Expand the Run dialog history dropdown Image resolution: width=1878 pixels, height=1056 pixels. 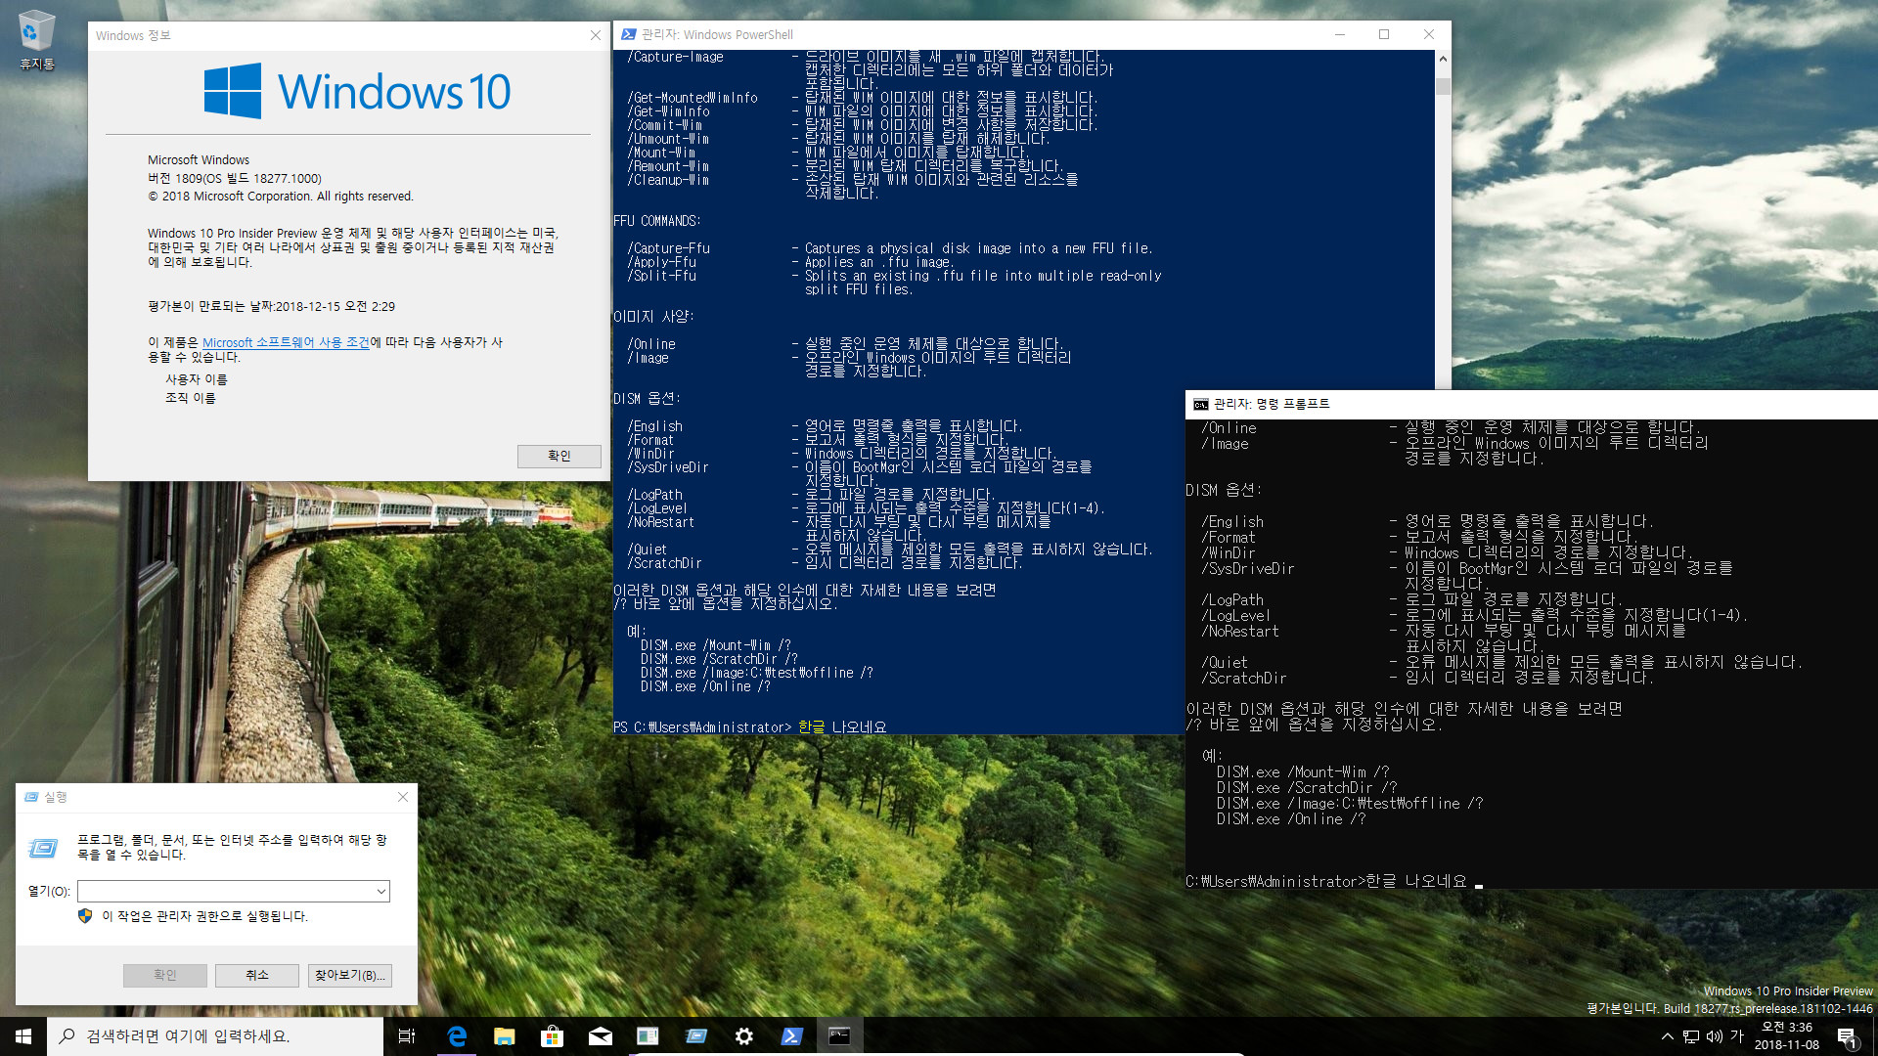[x=381, y=891]
